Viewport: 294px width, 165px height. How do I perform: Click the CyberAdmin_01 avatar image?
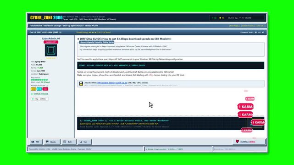(x=51, y=50)
